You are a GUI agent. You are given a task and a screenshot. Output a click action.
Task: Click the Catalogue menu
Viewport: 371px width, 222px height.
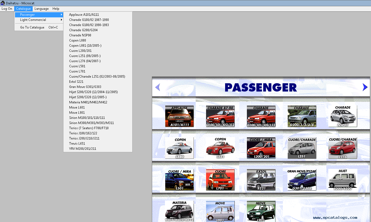23,9
